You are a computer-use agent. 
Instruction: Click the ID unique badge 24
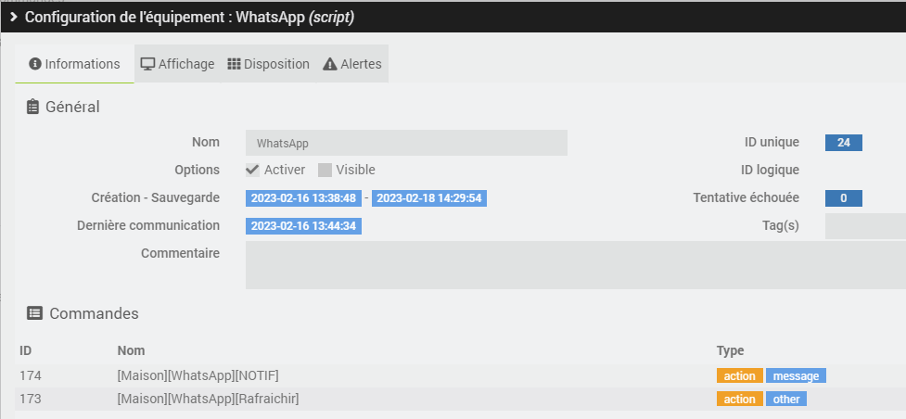[x=844, y=143]
